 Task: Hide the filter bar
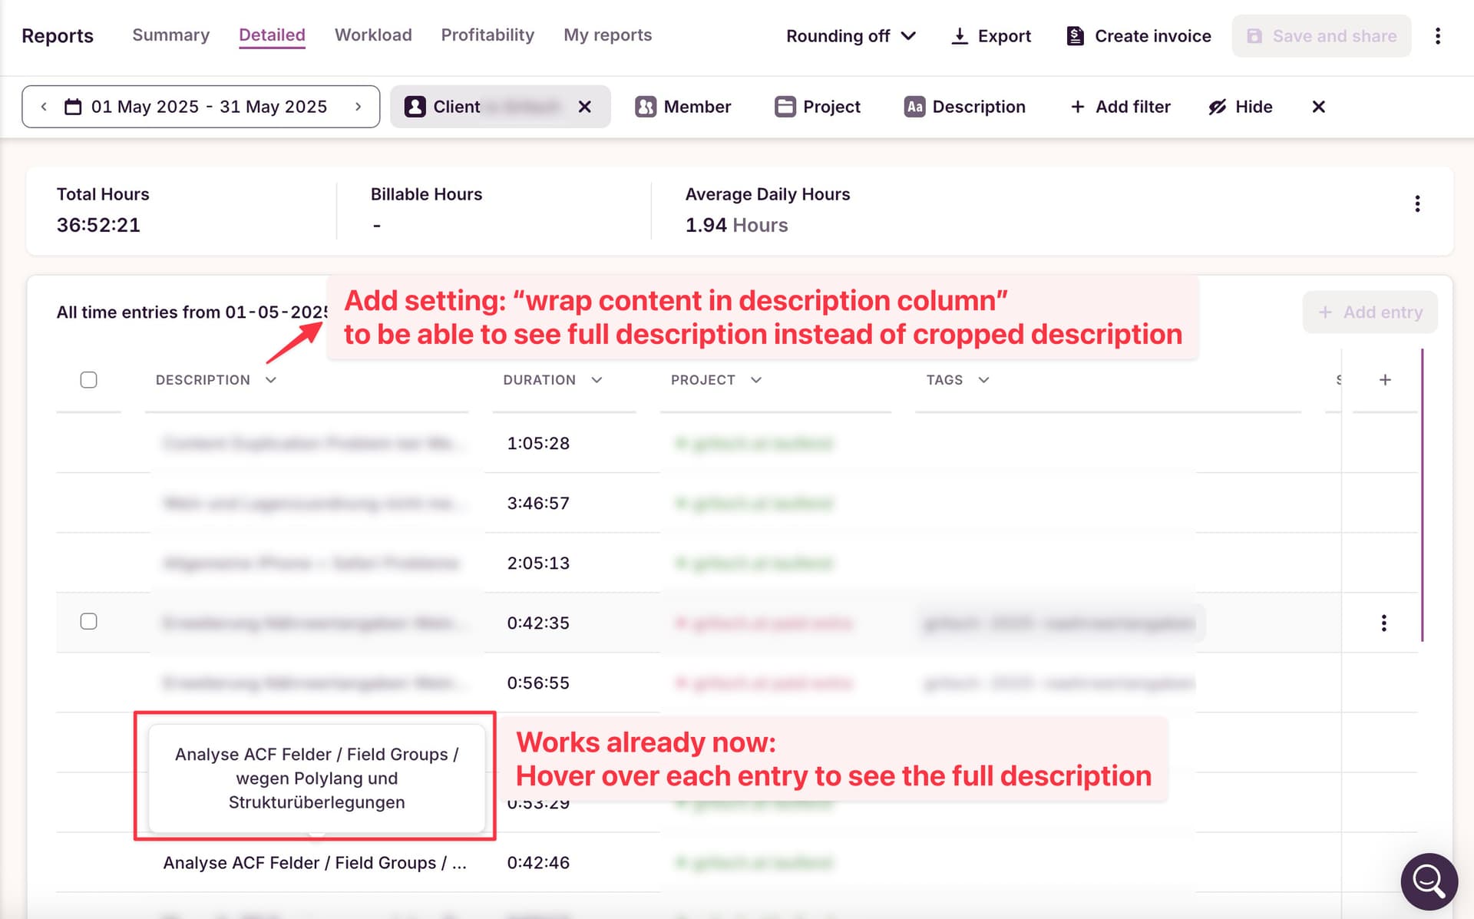[1241, 107]
